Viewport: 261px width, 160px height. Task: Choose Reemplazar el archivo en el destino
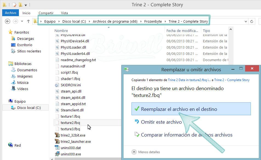[x=191, y=109]
